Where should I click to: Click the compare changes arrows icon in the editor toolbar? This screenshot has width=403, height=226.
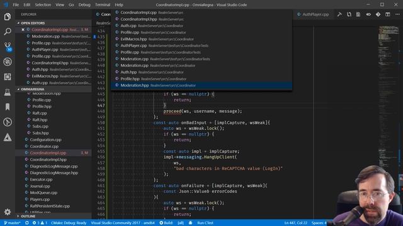click(349, 14)
